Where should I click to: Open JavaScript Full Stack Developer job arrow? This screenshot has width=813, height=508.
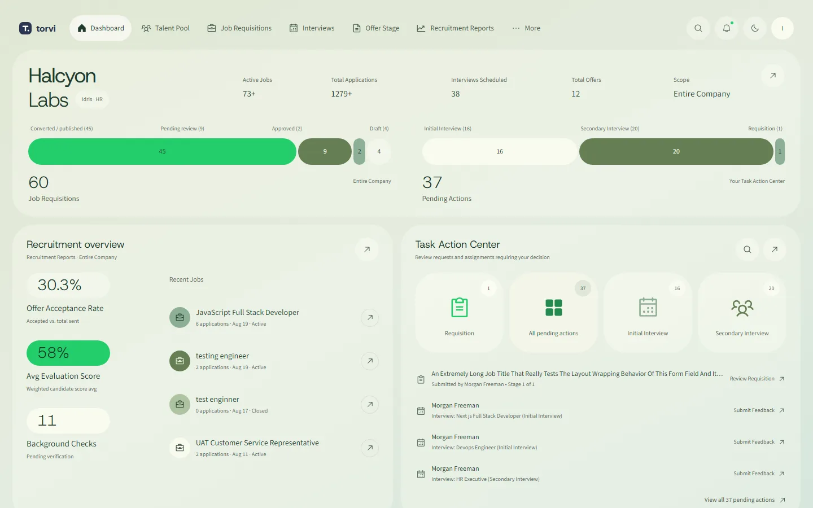click(370, 317)
